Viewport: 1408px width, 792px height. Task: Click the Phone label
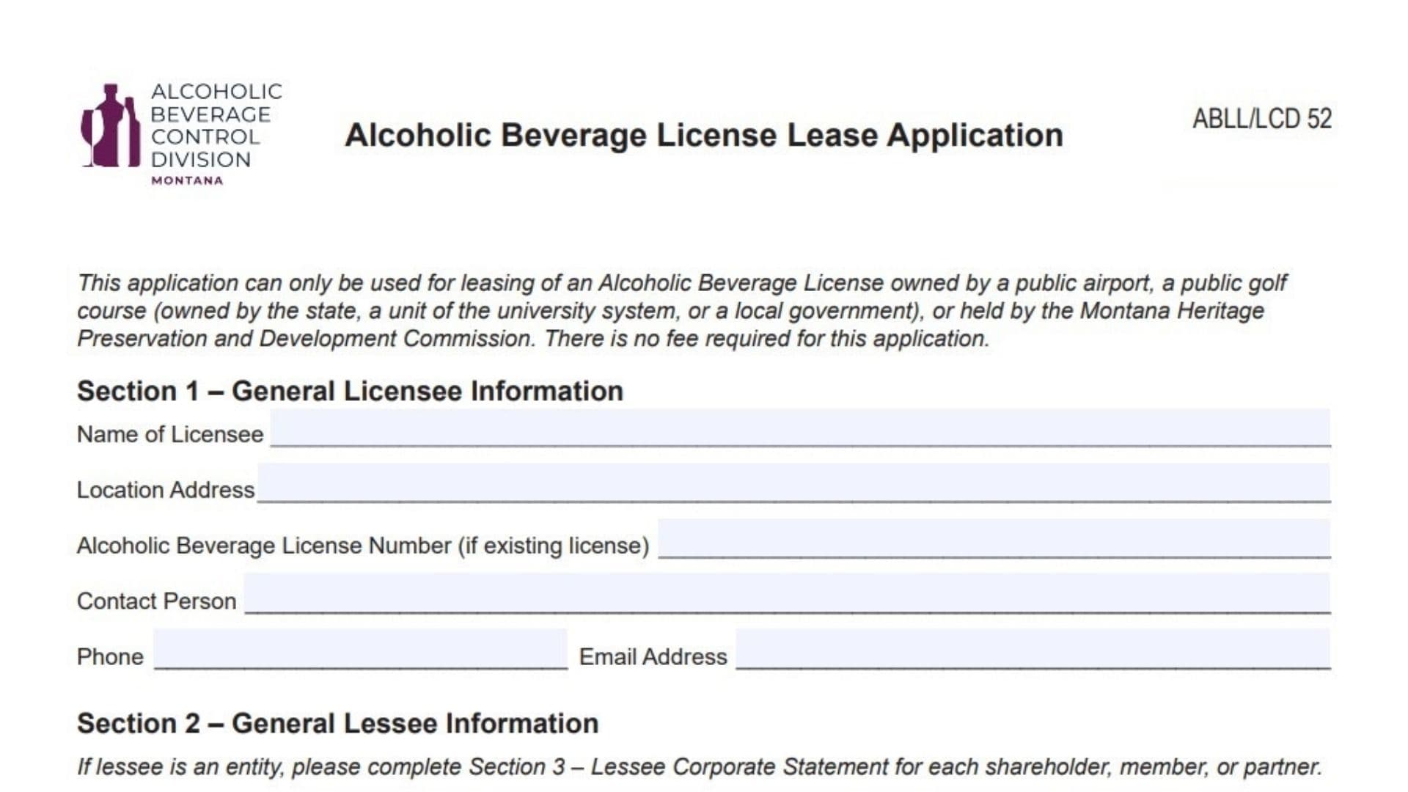tap(110, 657)
